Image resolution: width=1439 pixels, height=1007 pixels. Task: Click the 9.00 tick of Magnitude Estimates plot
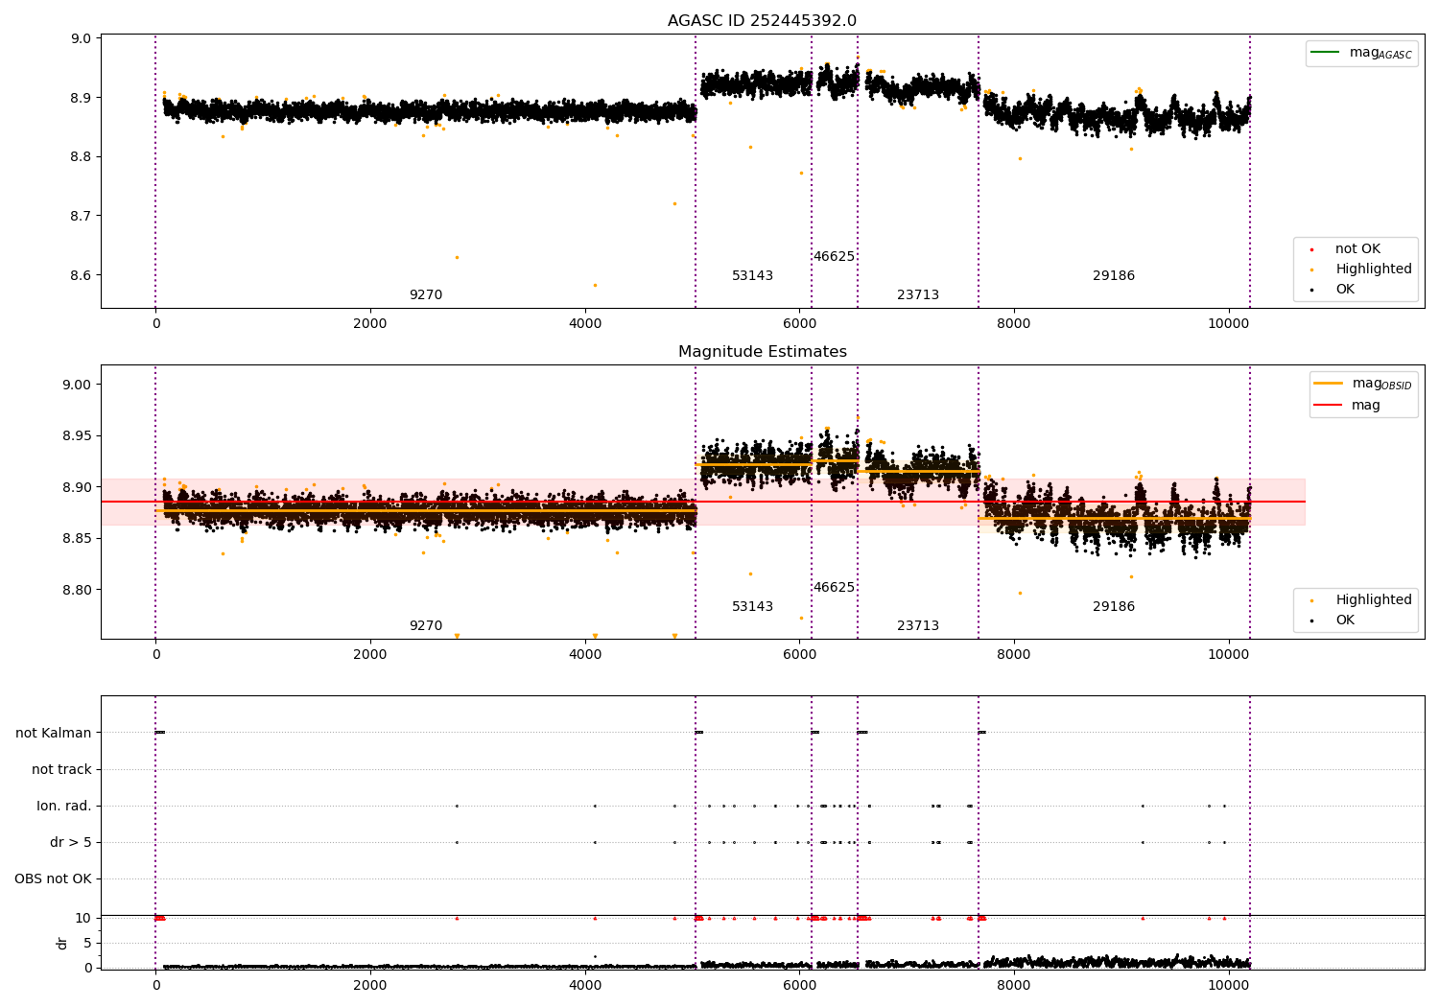pyautogui.click(x=78, y=385)
